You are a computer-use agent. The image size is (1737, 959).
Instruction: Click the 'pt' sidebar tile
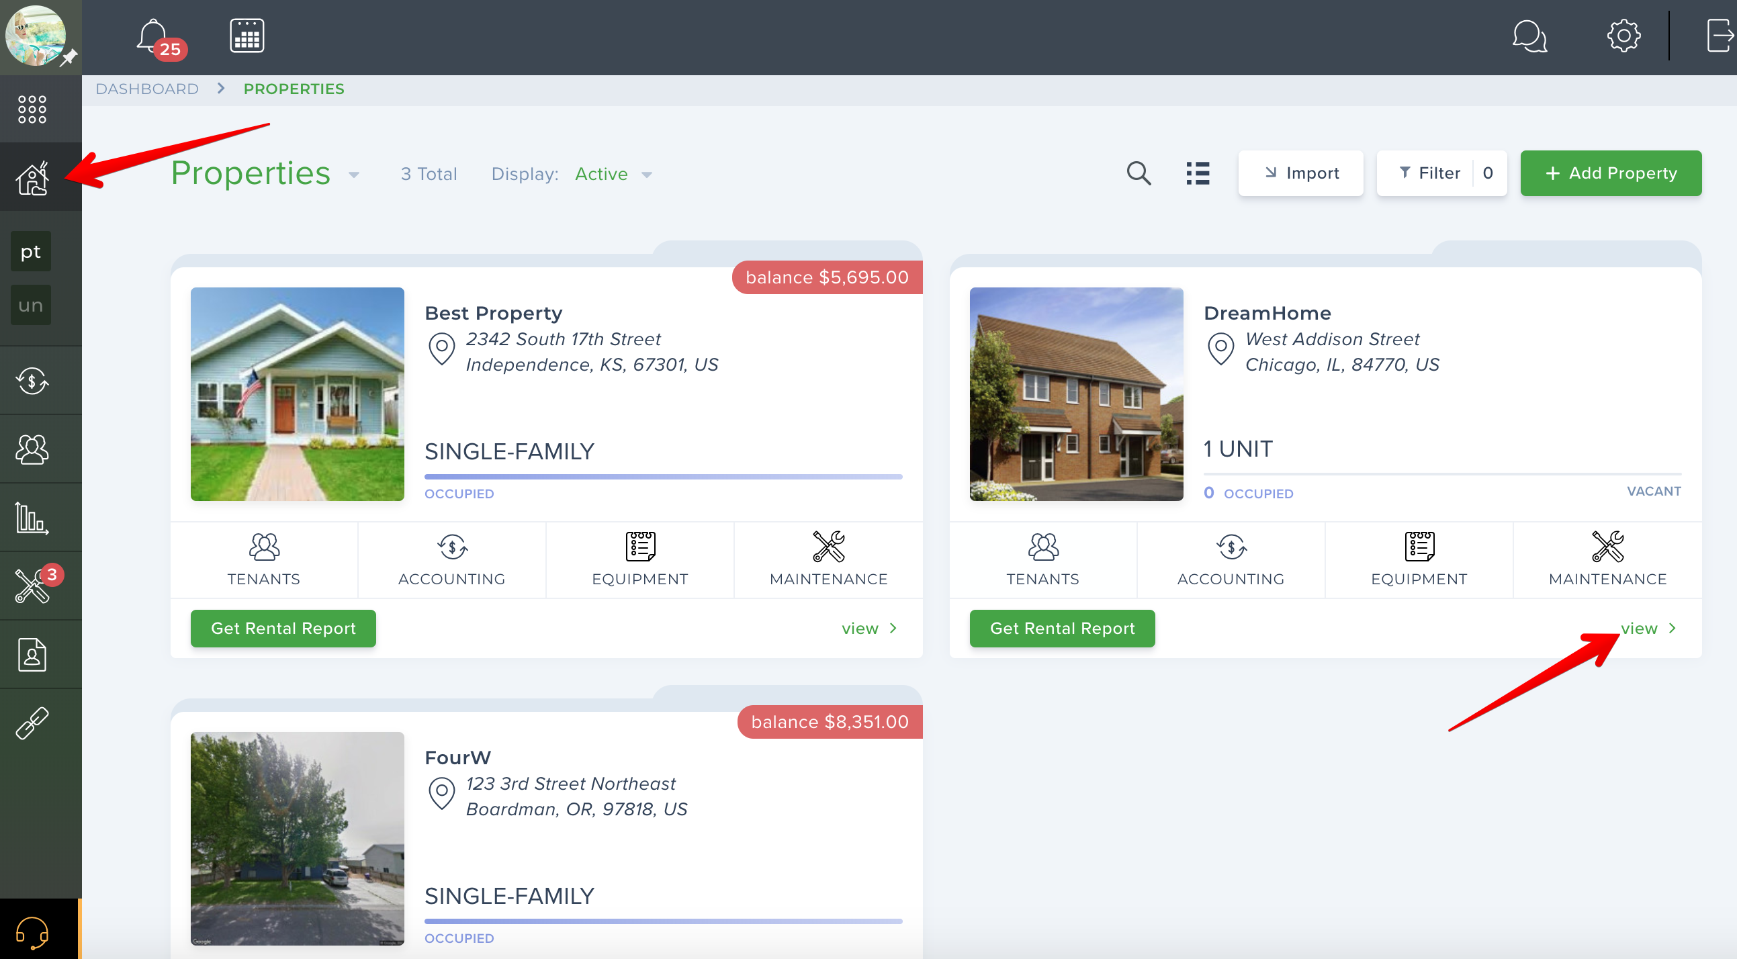(31, 252)
